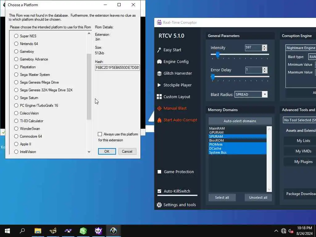Viewport: 316px width, 237px height.
Task: Click the rom Hash text field
Action: pos(117,68)
